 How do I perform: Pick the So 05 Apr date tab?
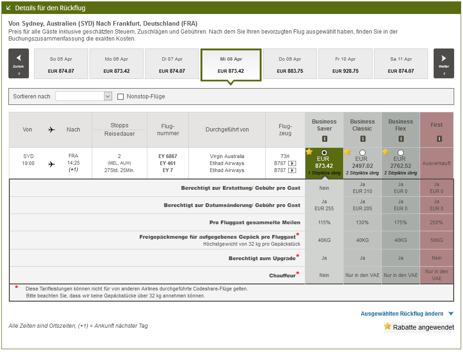[x=61, y=64]
